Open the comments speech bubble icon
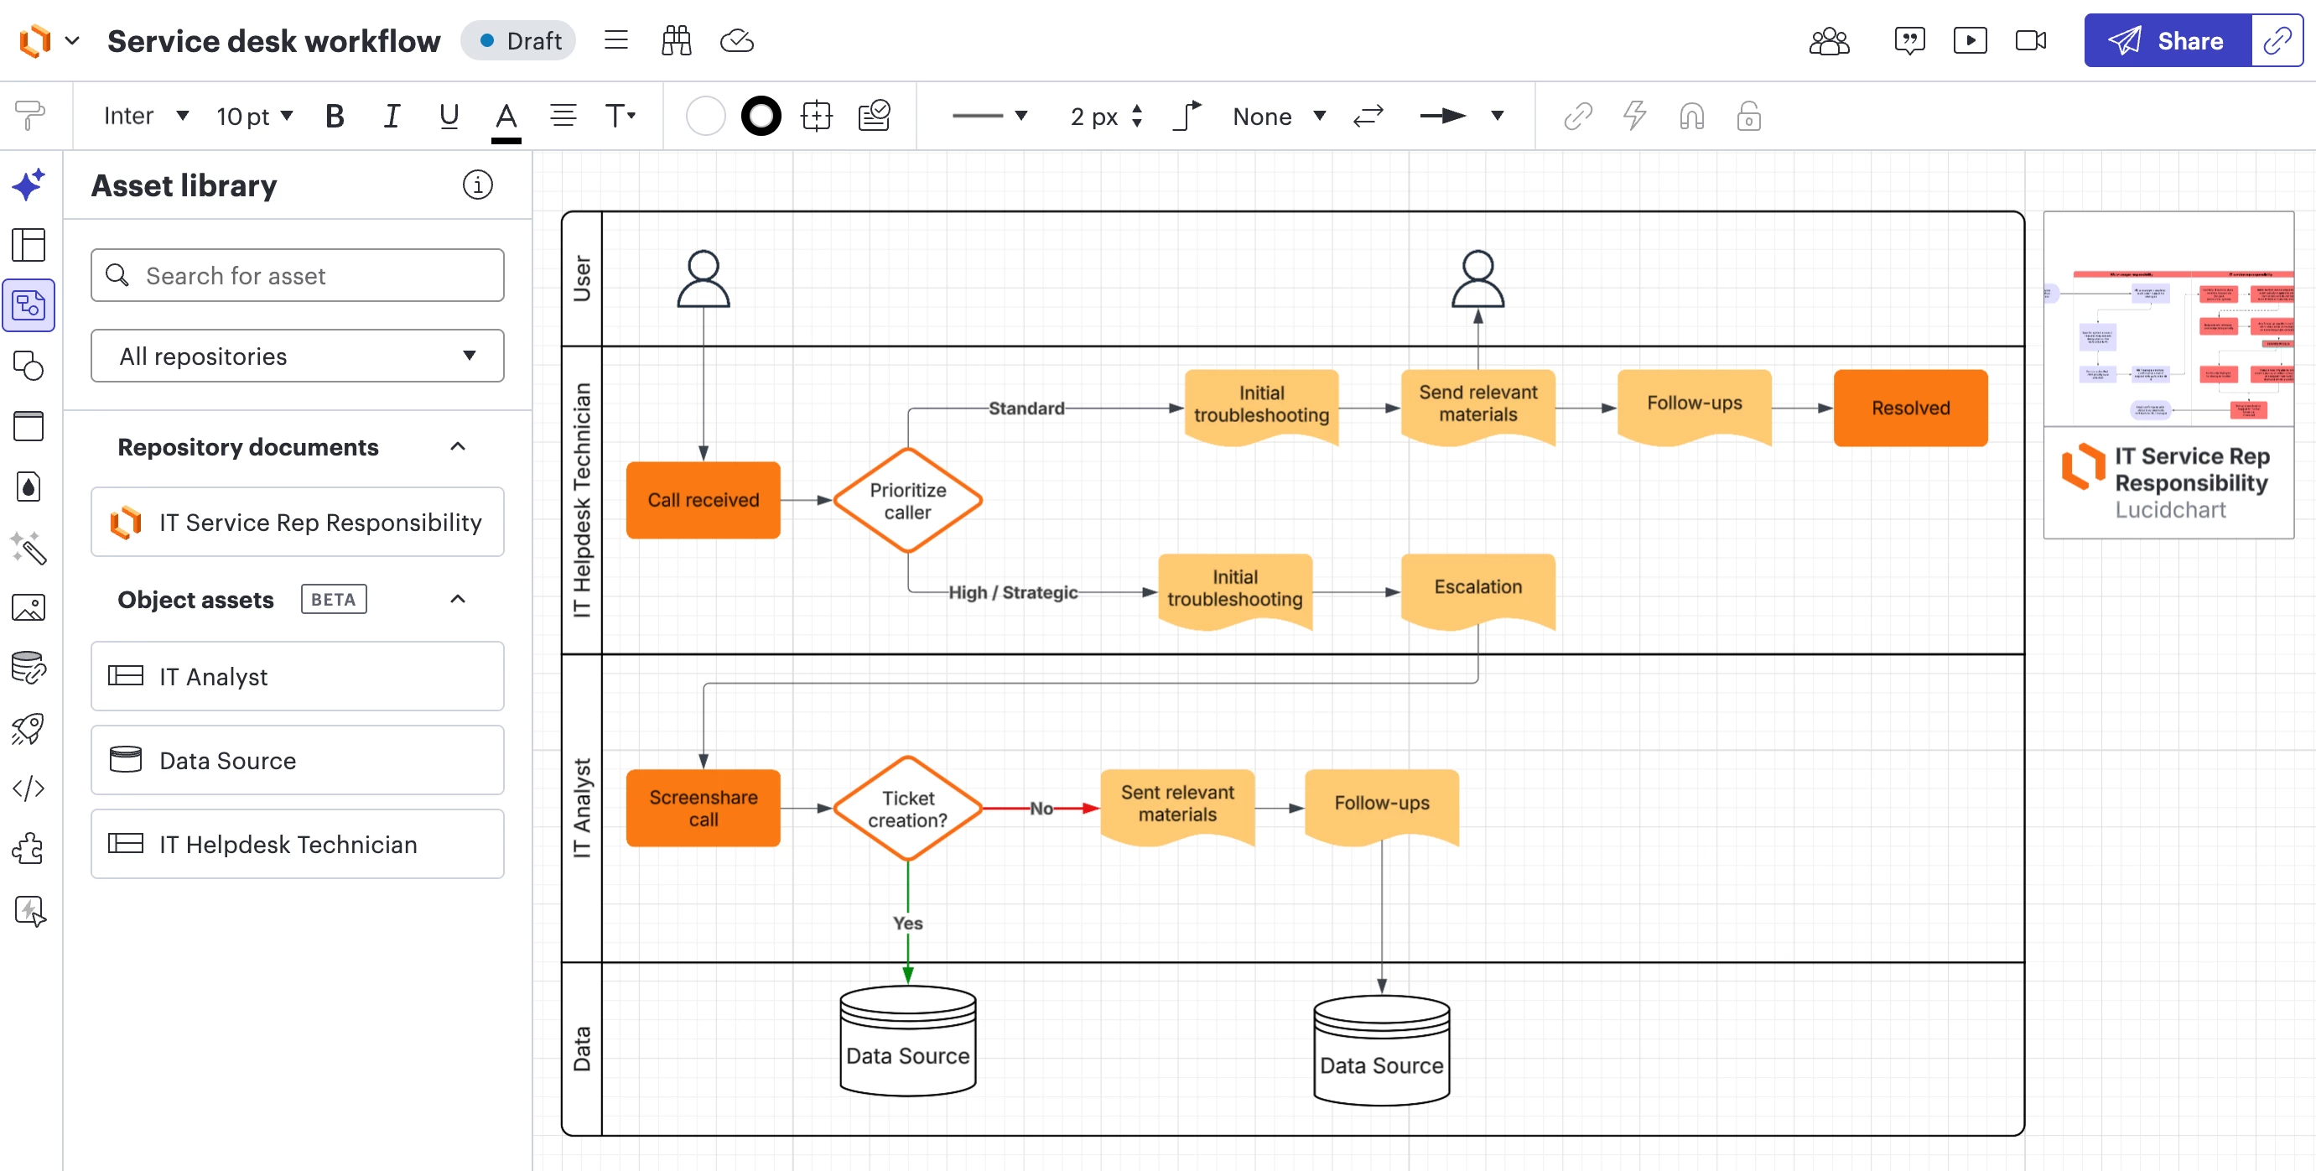This screenshot has height=1171, width=2316. (x=1908, y=40)
